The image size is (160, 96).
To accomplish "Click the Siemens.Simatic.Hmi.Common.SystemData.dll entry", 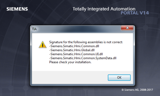I will tap(83, 58).
